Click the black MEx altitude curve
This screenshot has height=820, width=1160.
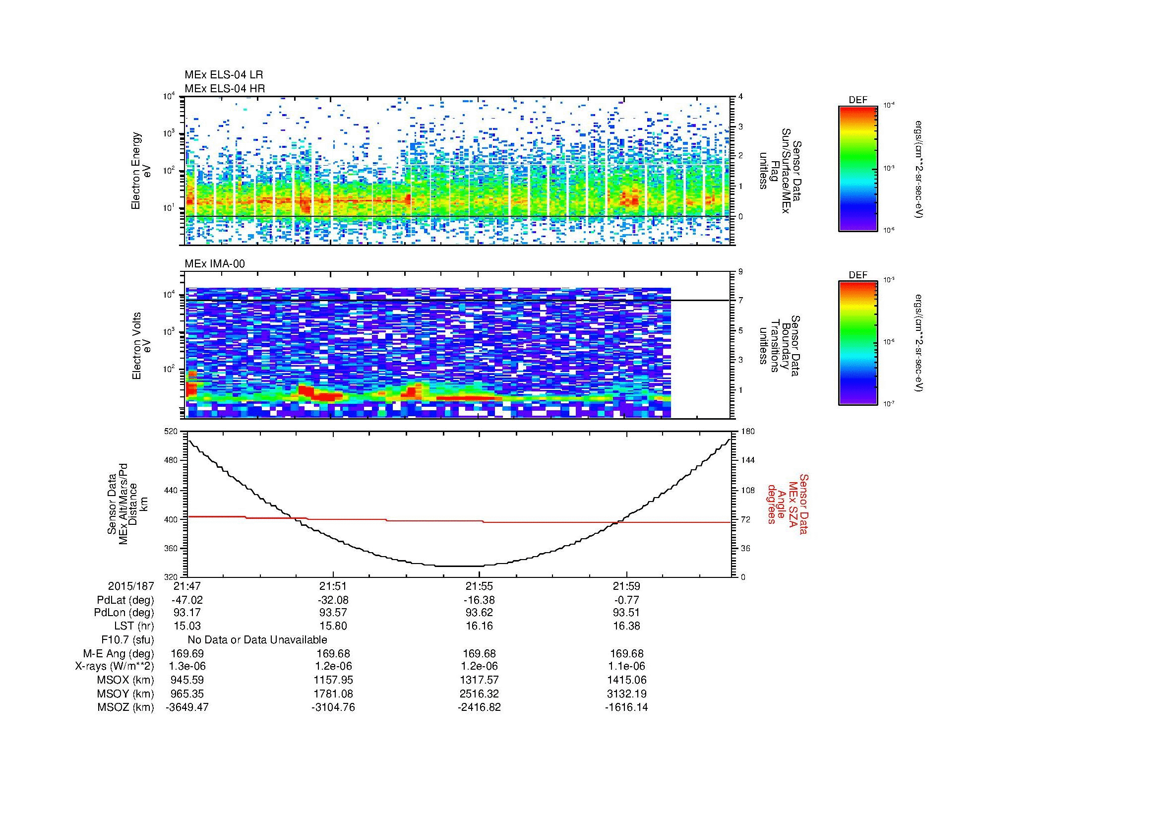click(x=459, y=503)
